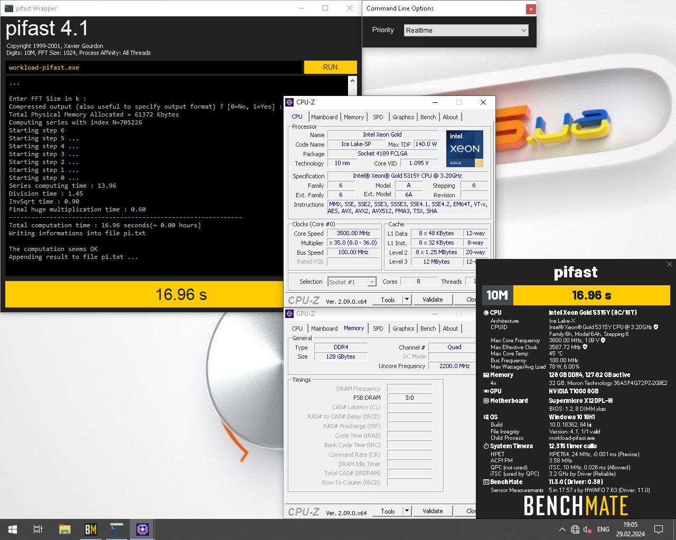Close the Command Line Options window
This screenshot has width=676, height=540.
530,8
